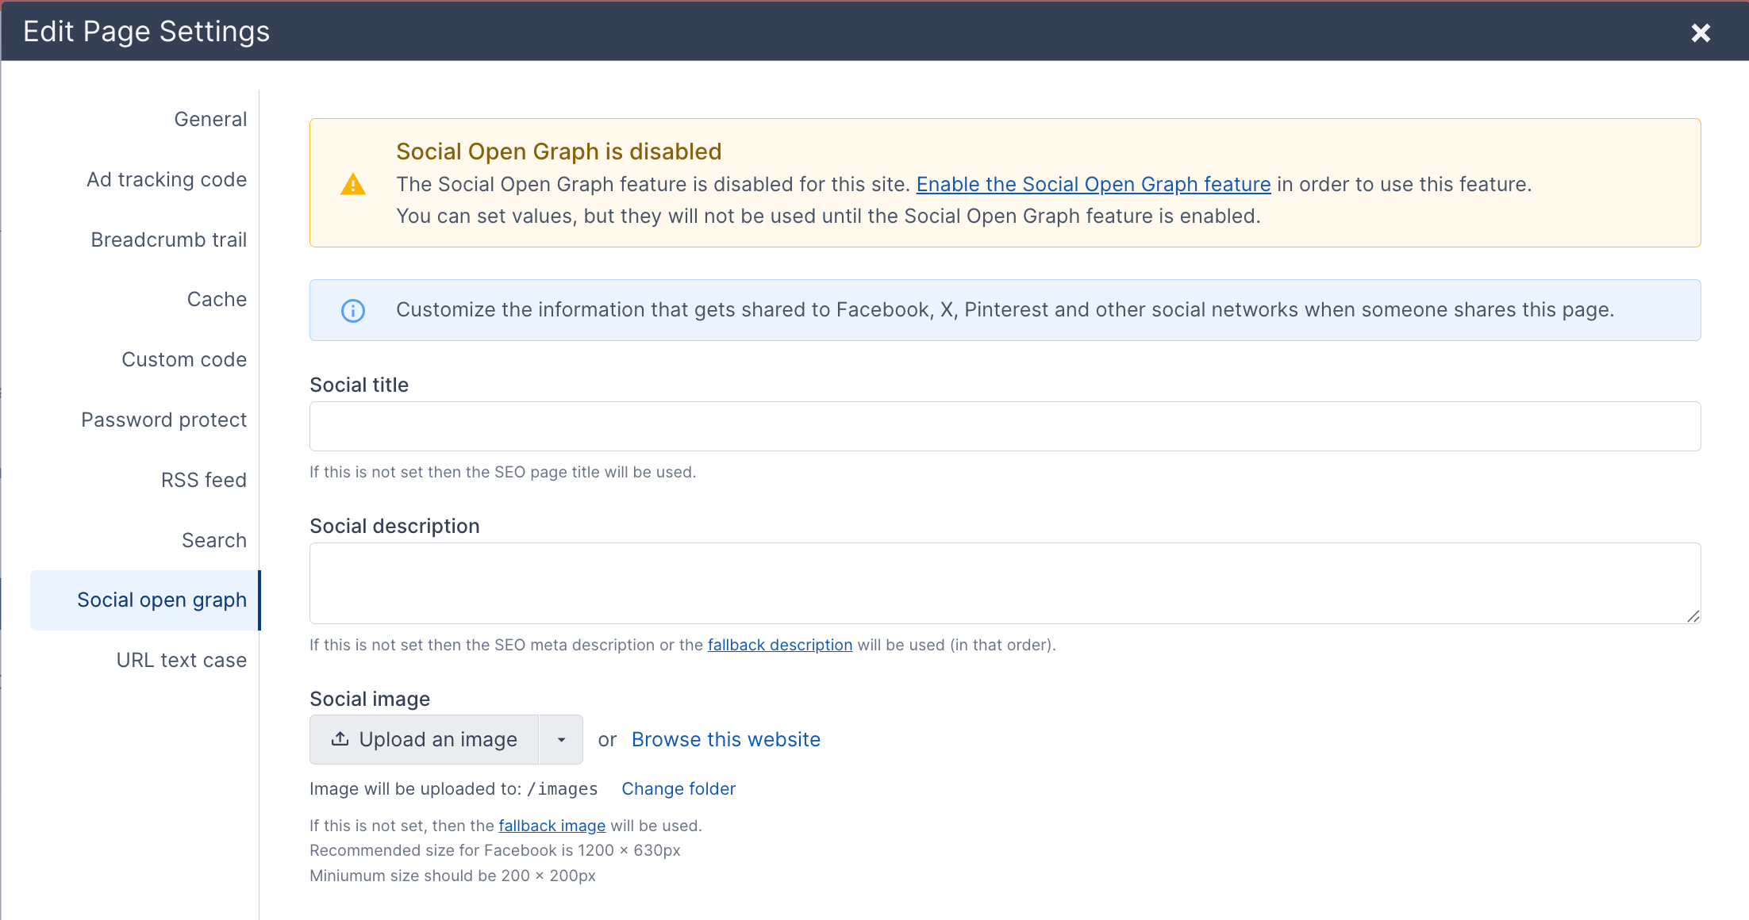Go to Custom code settings

pyautogui.click(x=184, y=359)
